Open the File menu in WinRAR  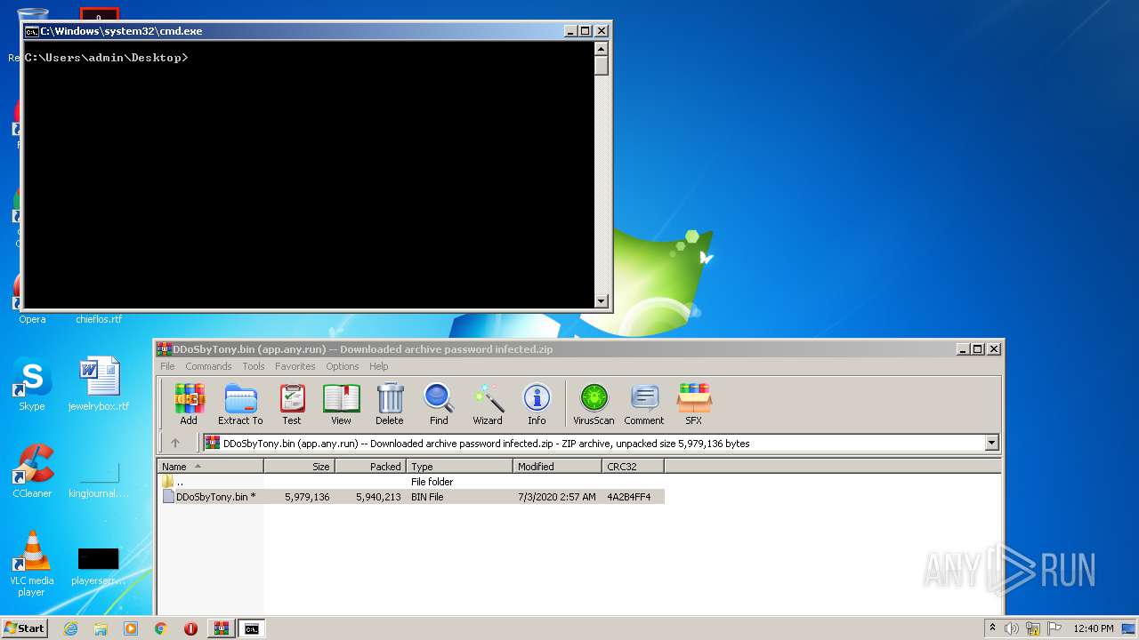(167, 366)
